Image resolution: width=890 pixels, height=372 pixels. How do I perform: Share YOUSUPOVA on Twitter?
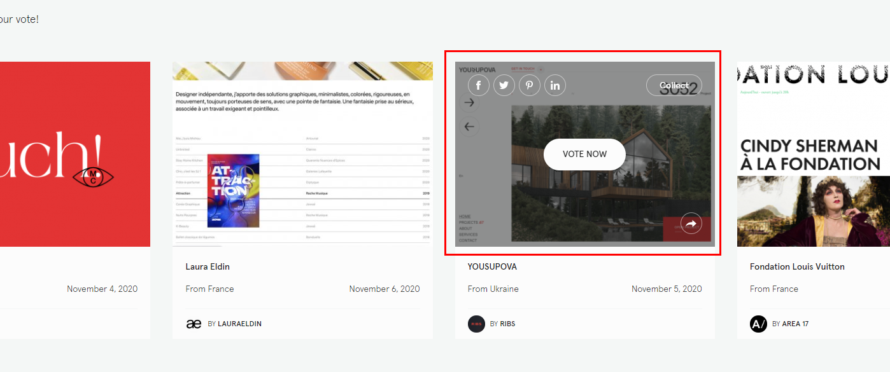coord(504,85)
